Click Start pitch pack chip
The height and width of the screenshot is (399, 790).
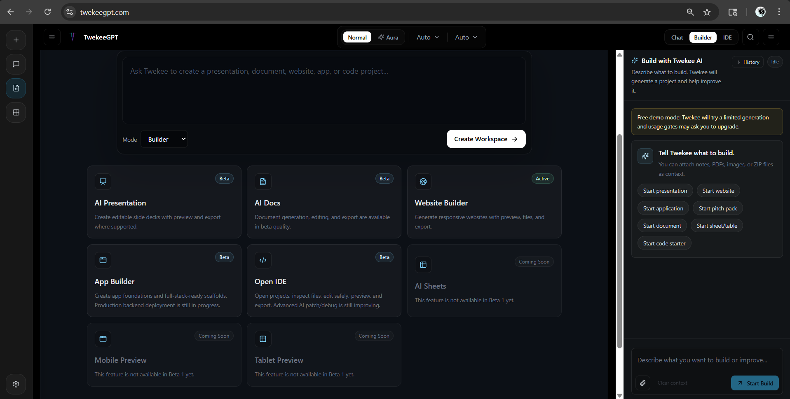(x=718, y=208)
